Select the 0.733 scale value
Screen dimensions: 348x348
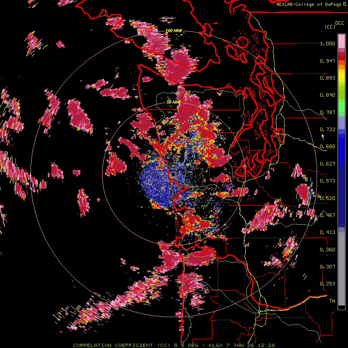(x=328, y=130)
